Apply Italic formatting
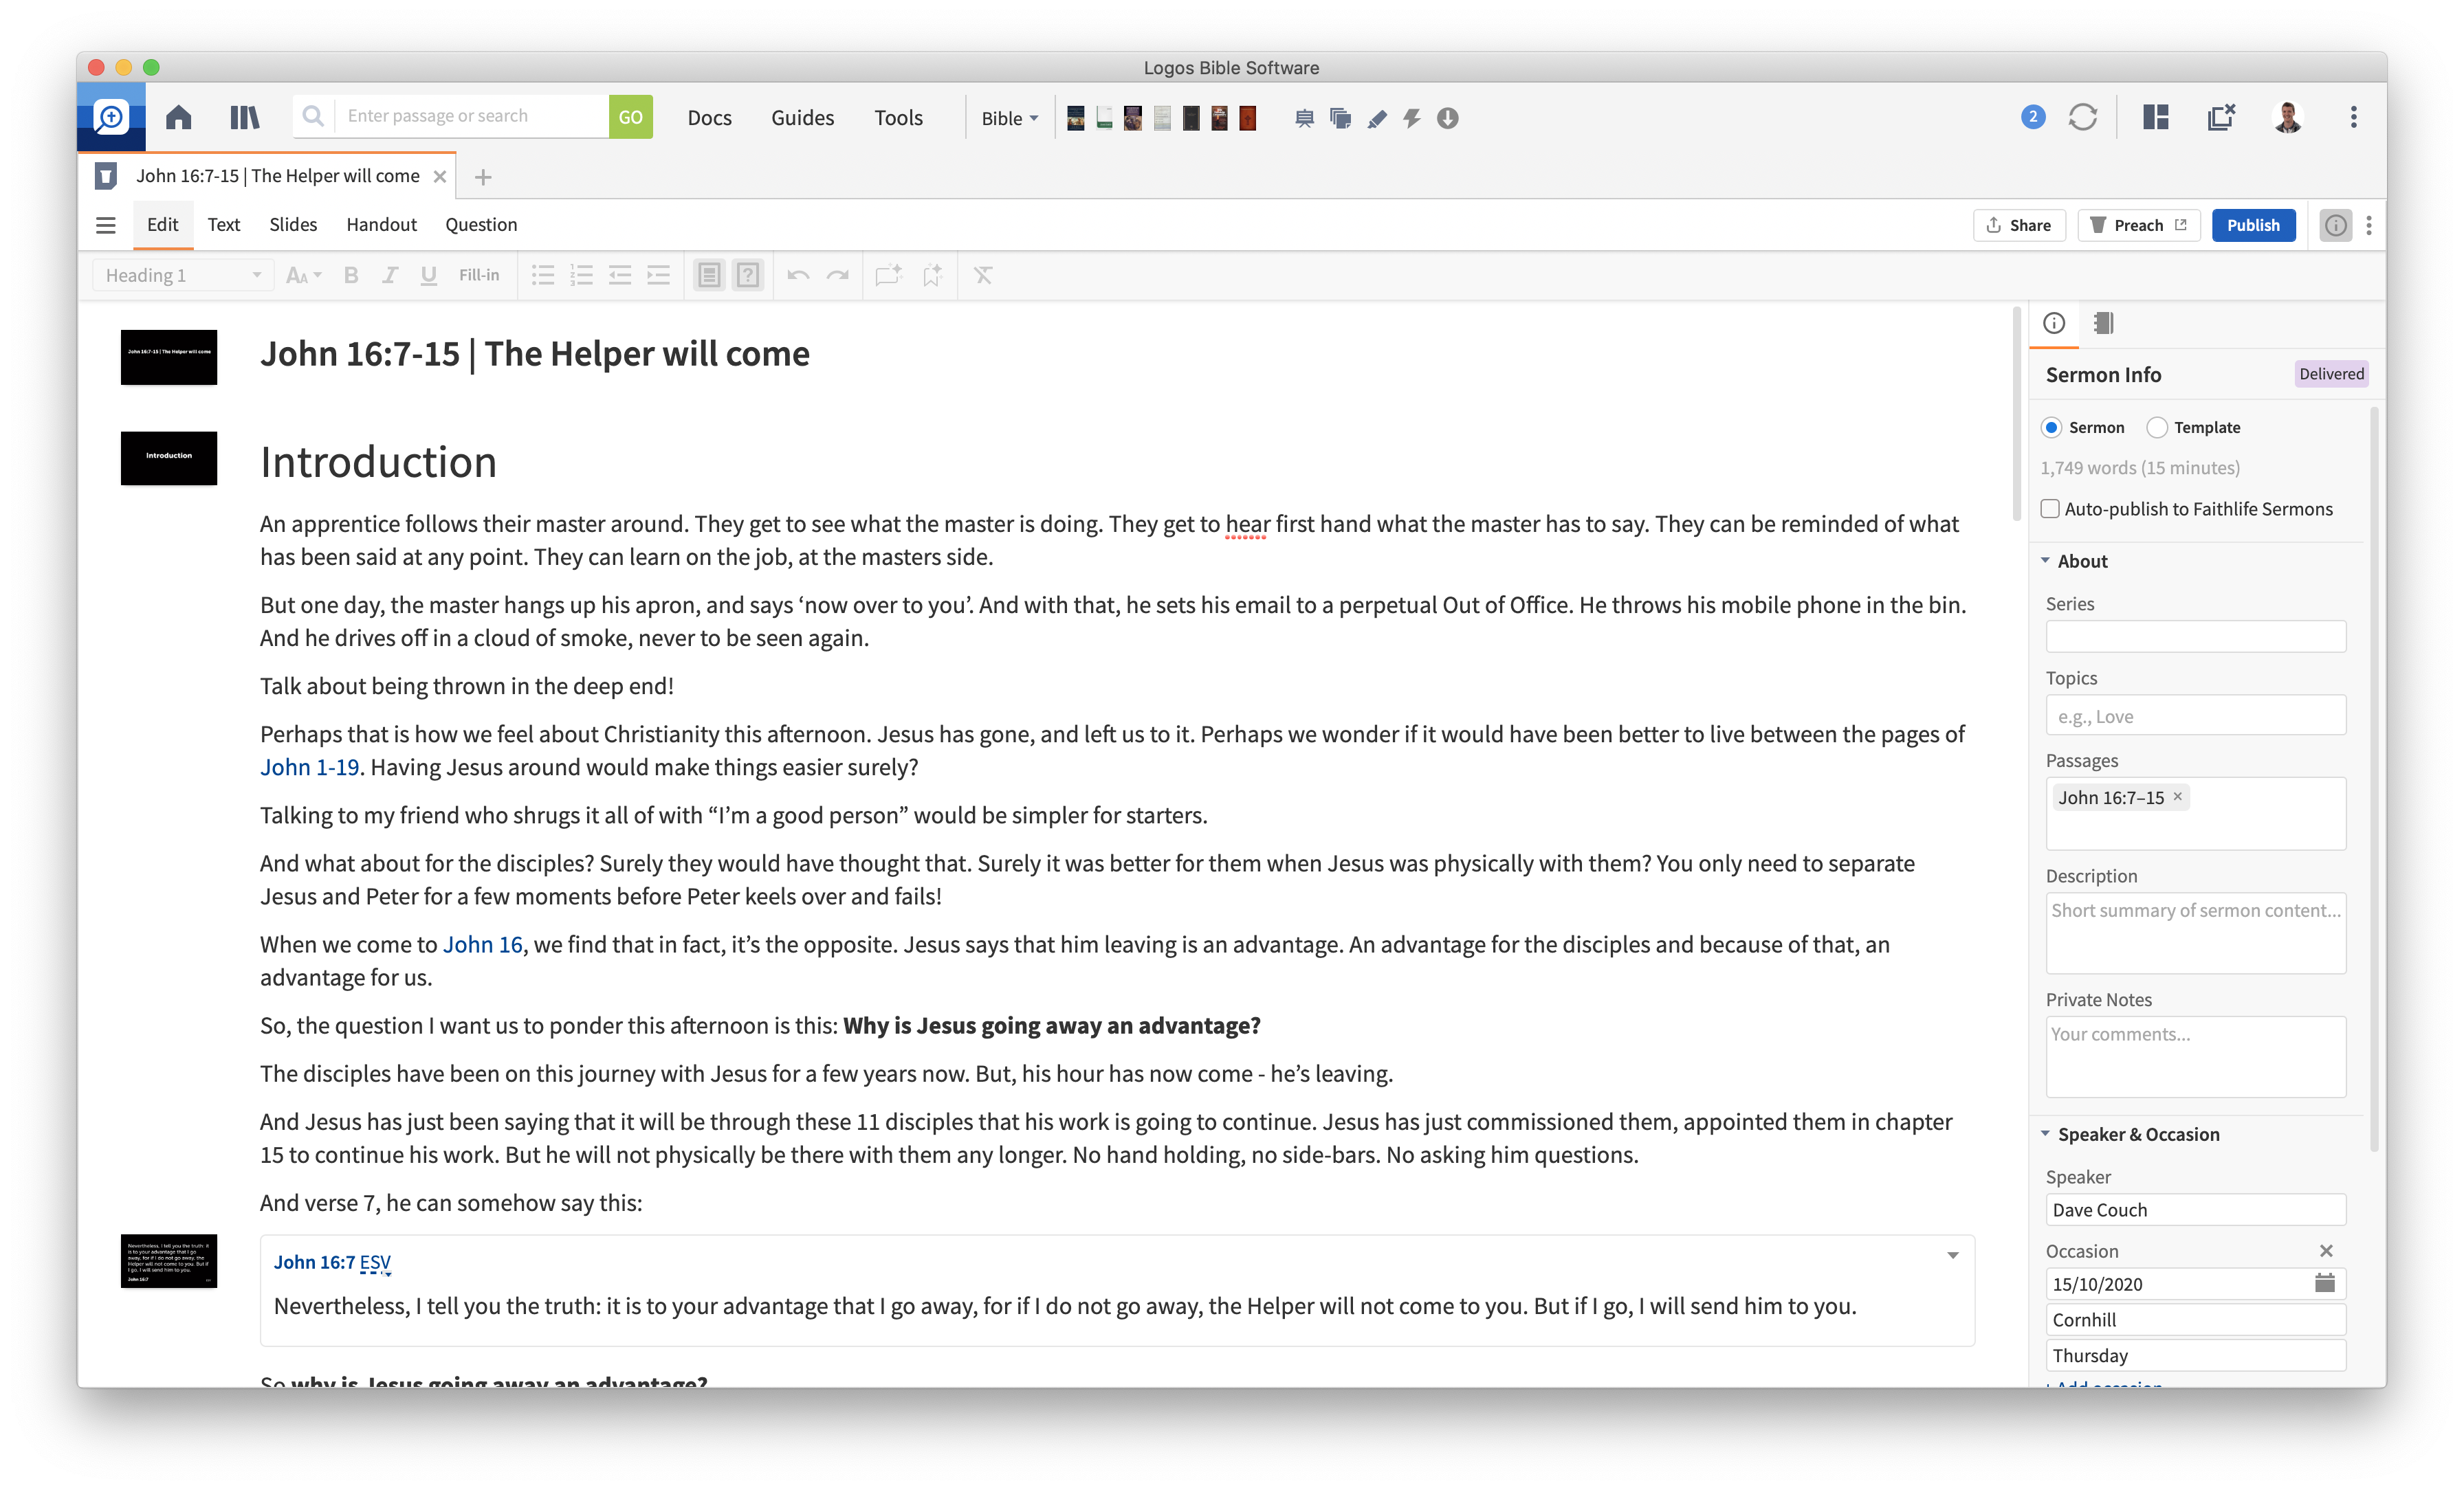The width and height of the screenshot is (2464, 1490). pyautogui.click(x=390, y=275)
